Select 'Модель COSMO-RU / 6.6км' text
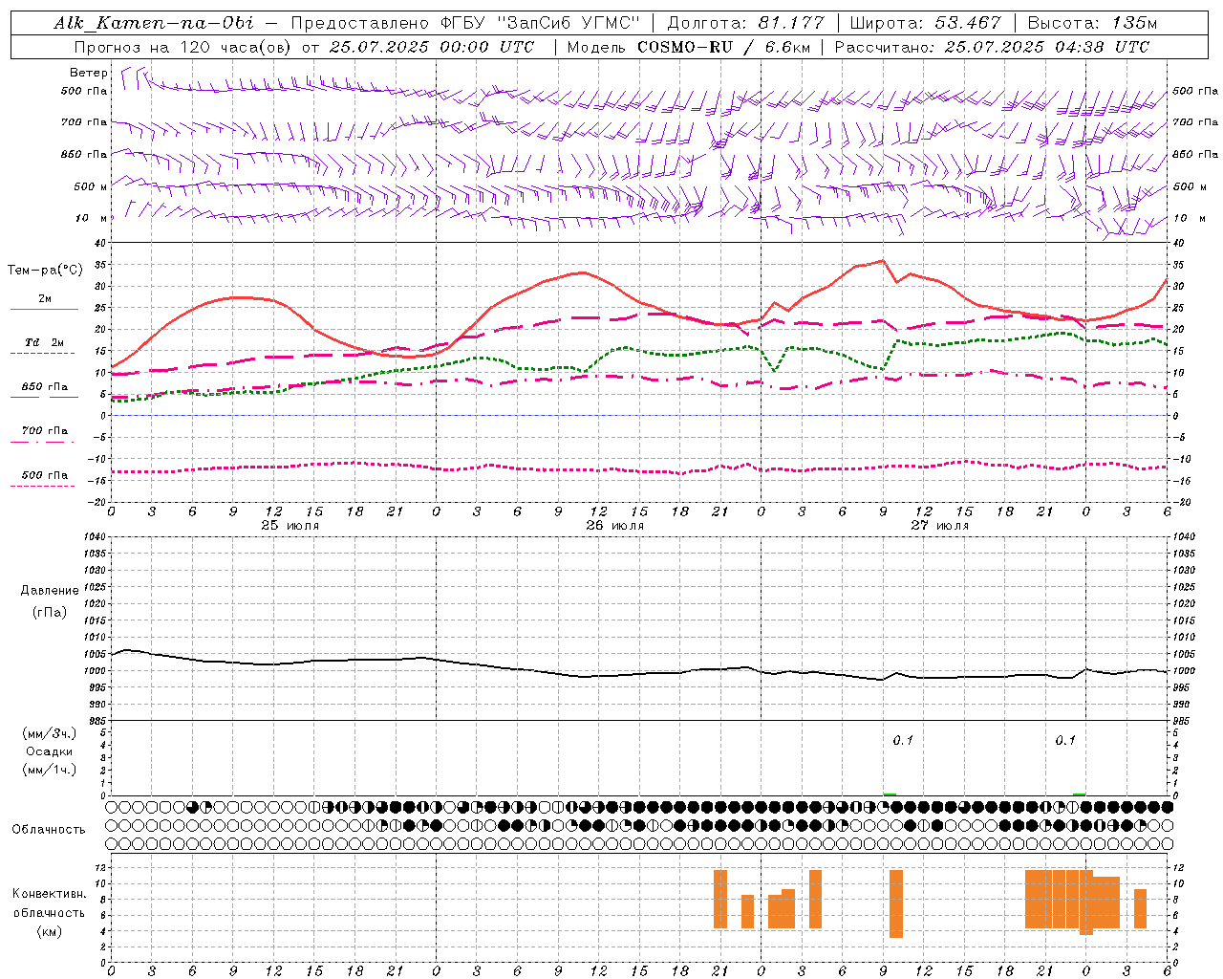1223x979 pixels. (687, 47)
